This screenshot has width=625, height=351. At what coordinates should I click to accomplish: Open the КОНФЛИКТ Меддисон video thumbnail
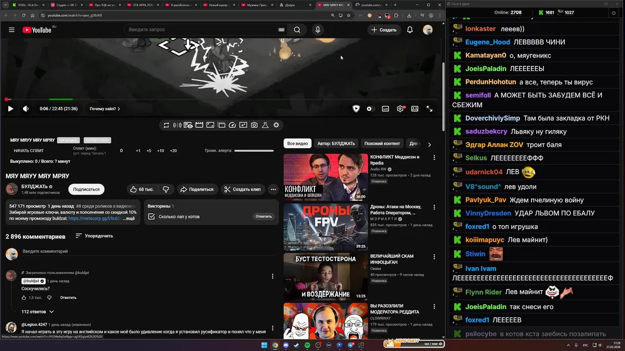coord(326,177)
